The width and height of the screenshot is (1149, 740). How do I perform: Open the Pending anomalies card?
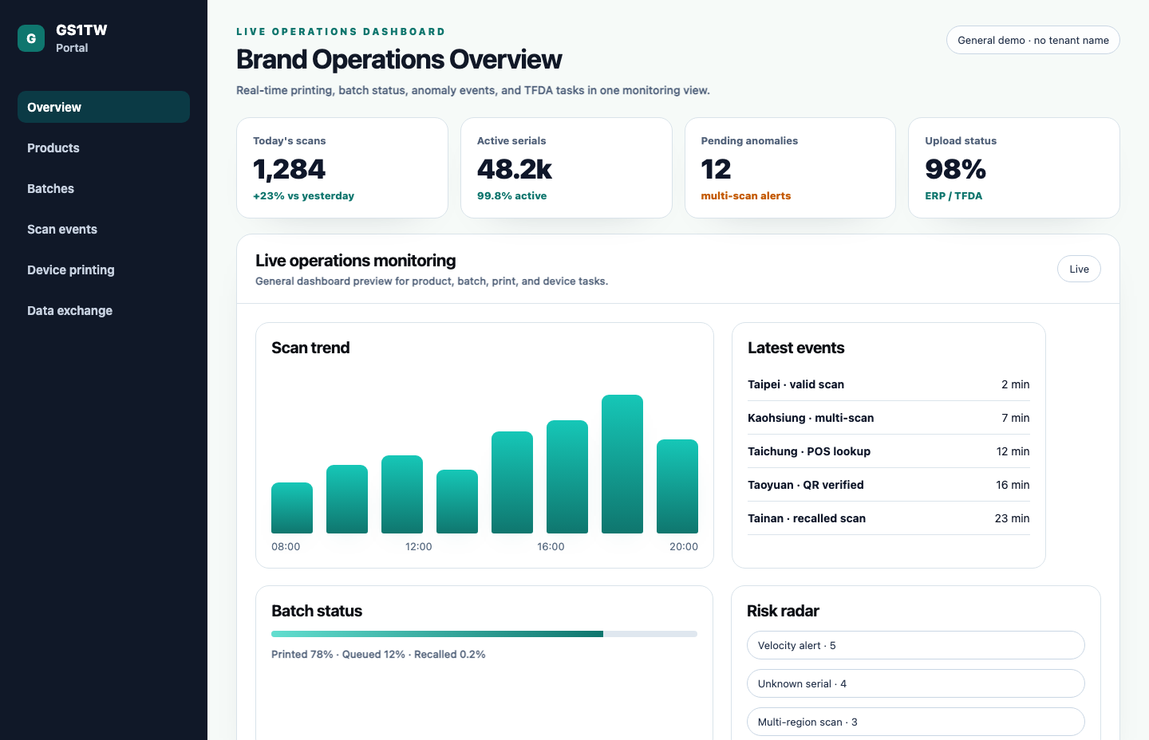(x=790, y=167)
